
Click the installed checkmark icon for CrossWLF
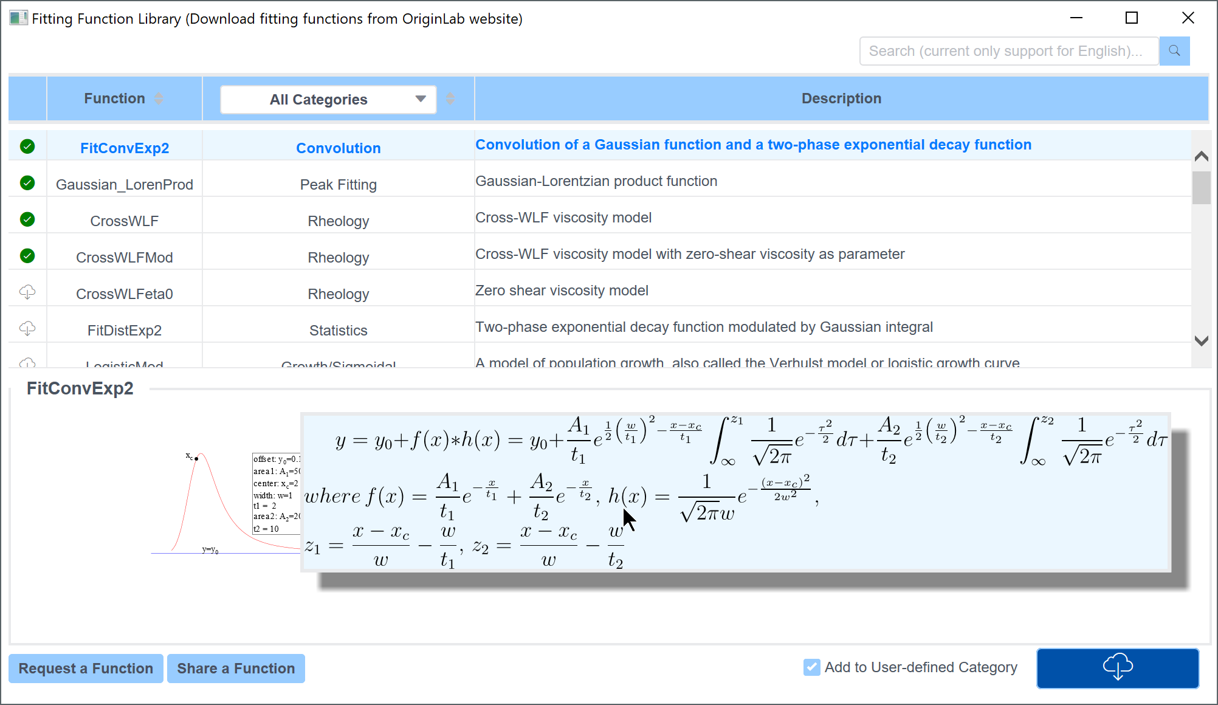pyautogui.click(x=27, y=219)
